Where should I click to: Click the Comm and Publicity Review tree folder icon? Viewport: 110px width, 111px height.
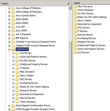[x=17, y=57]
